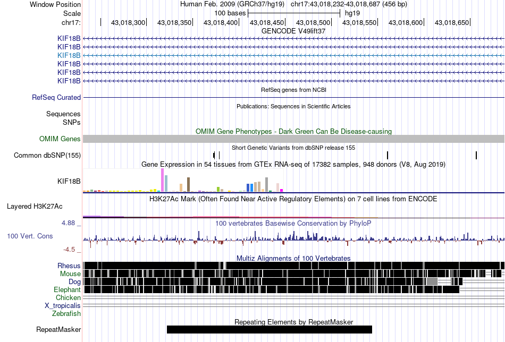Select the Dog alignment label

74,282
